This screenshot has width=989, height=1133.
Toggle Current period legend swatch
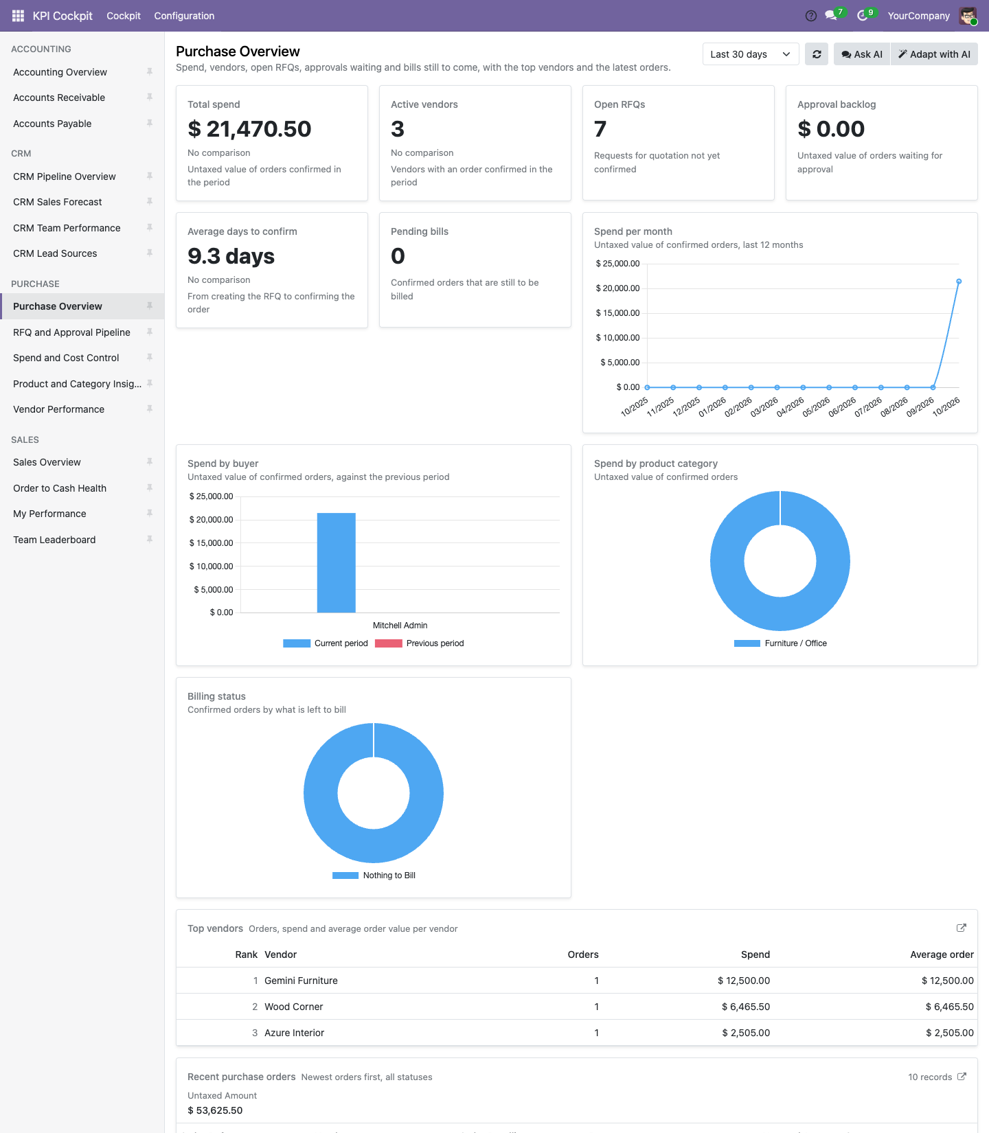tap(297, 643)
